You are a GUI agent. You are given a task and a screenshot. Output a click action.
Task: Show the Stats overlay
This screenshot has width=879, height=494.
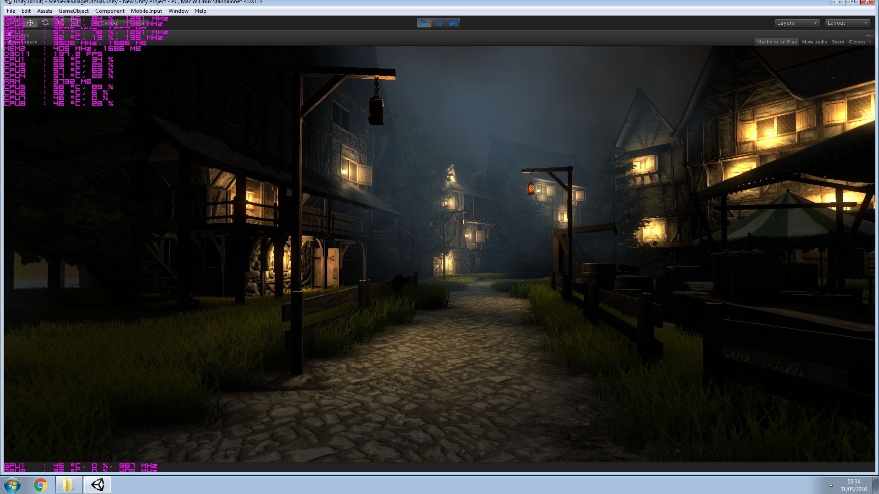838,42
